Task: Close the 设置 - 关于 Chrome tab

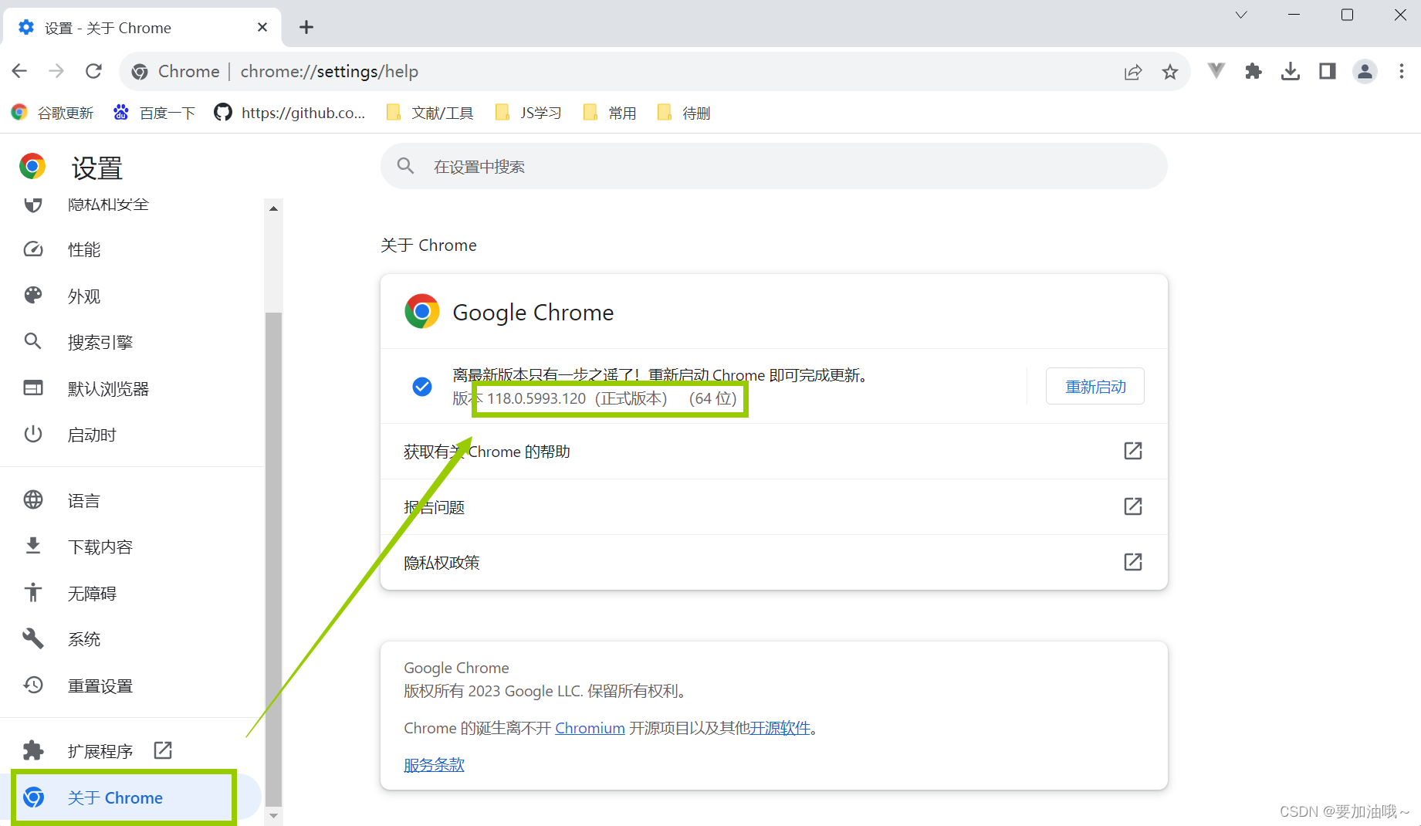Action: click(x=262, y=27)
